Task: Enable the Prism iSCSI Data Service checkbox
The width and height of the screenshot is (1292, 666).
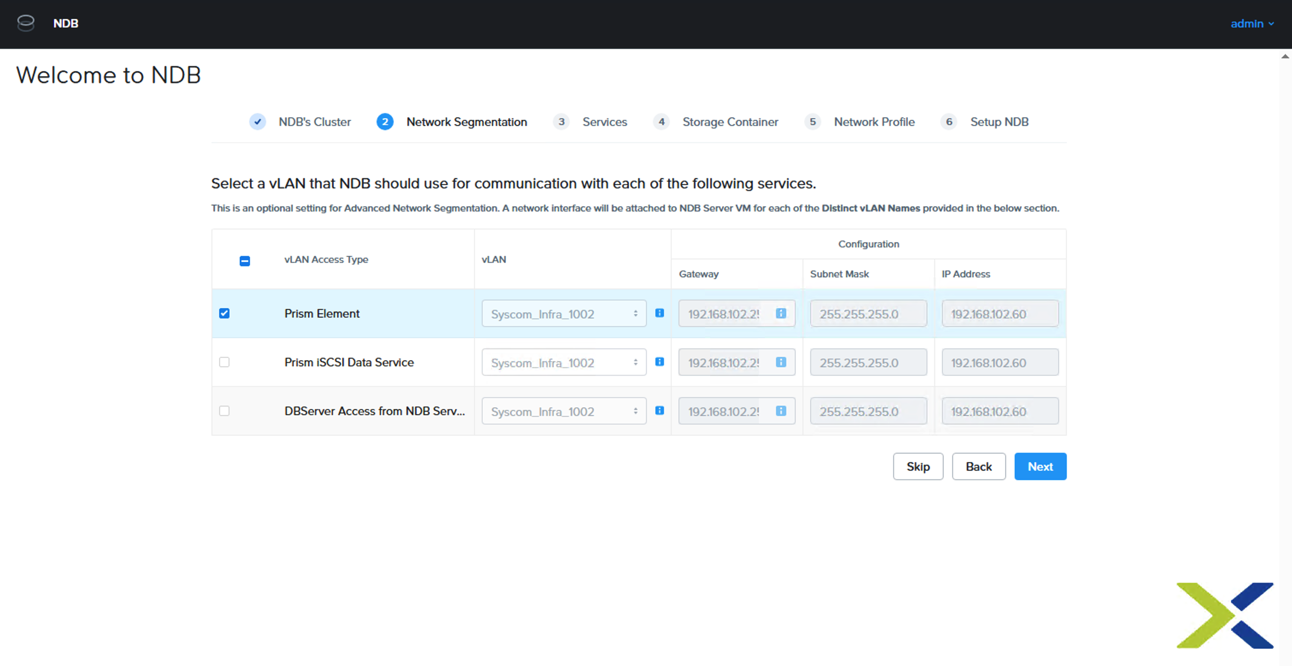Action: click(224, 362)
